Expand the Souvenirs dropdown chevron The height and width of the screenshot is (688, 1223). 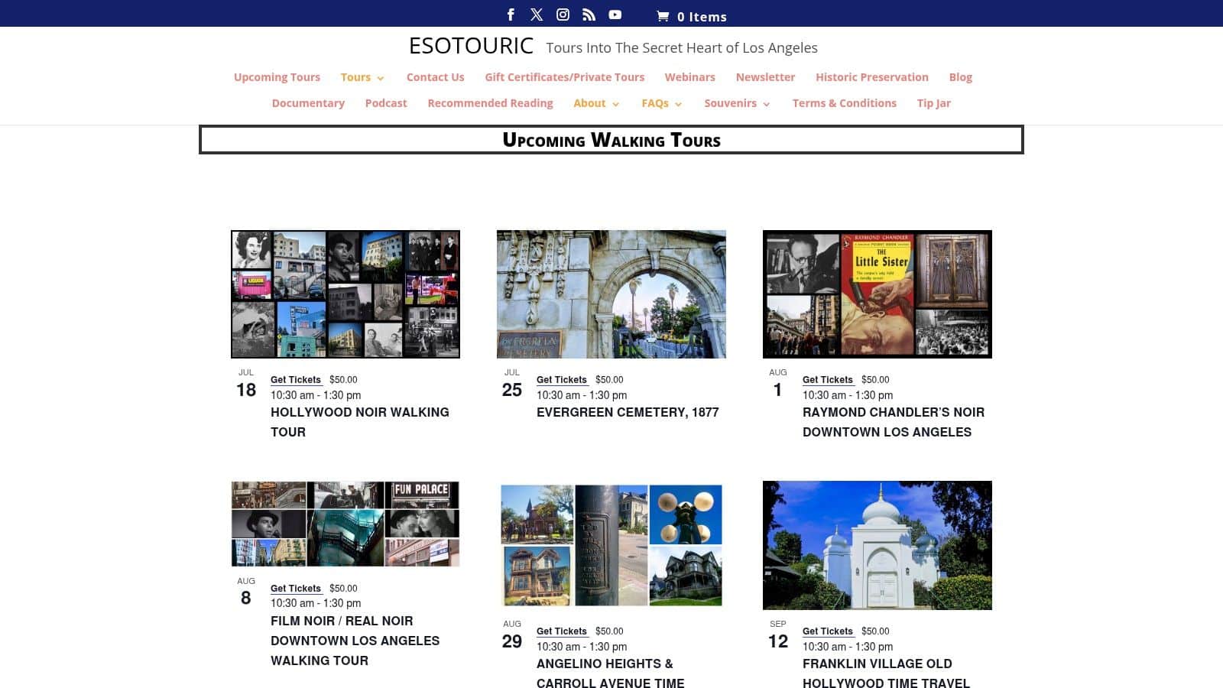pyautogui.click(x=767, y=104)
